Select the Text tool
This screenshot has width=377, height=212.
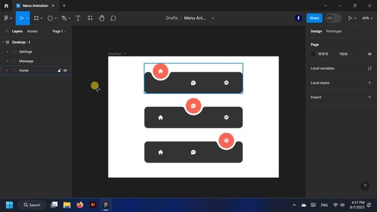tap(78, 18)
